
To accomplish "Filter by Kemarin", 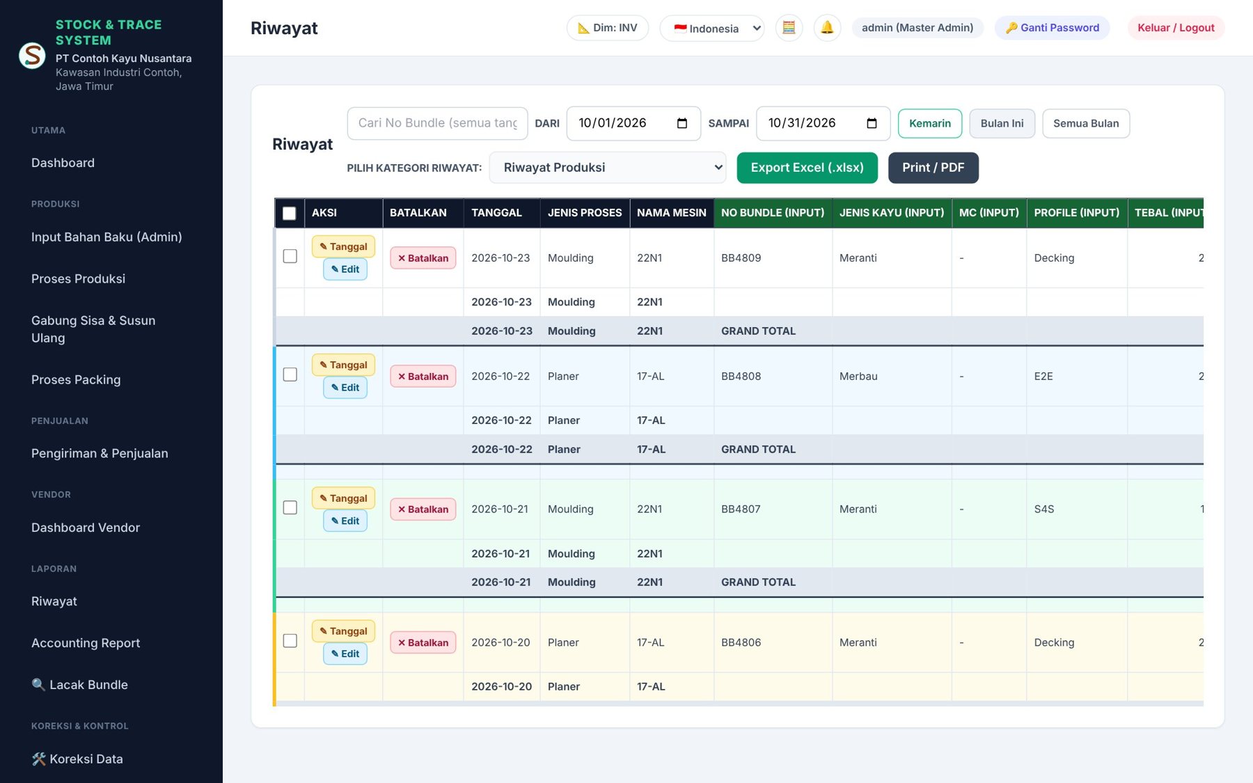I will click(930, 123).
